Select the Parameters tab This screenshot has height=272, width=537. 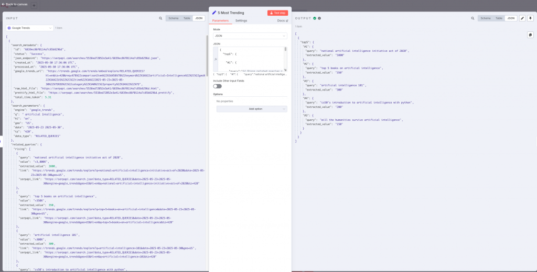point(220,20)
